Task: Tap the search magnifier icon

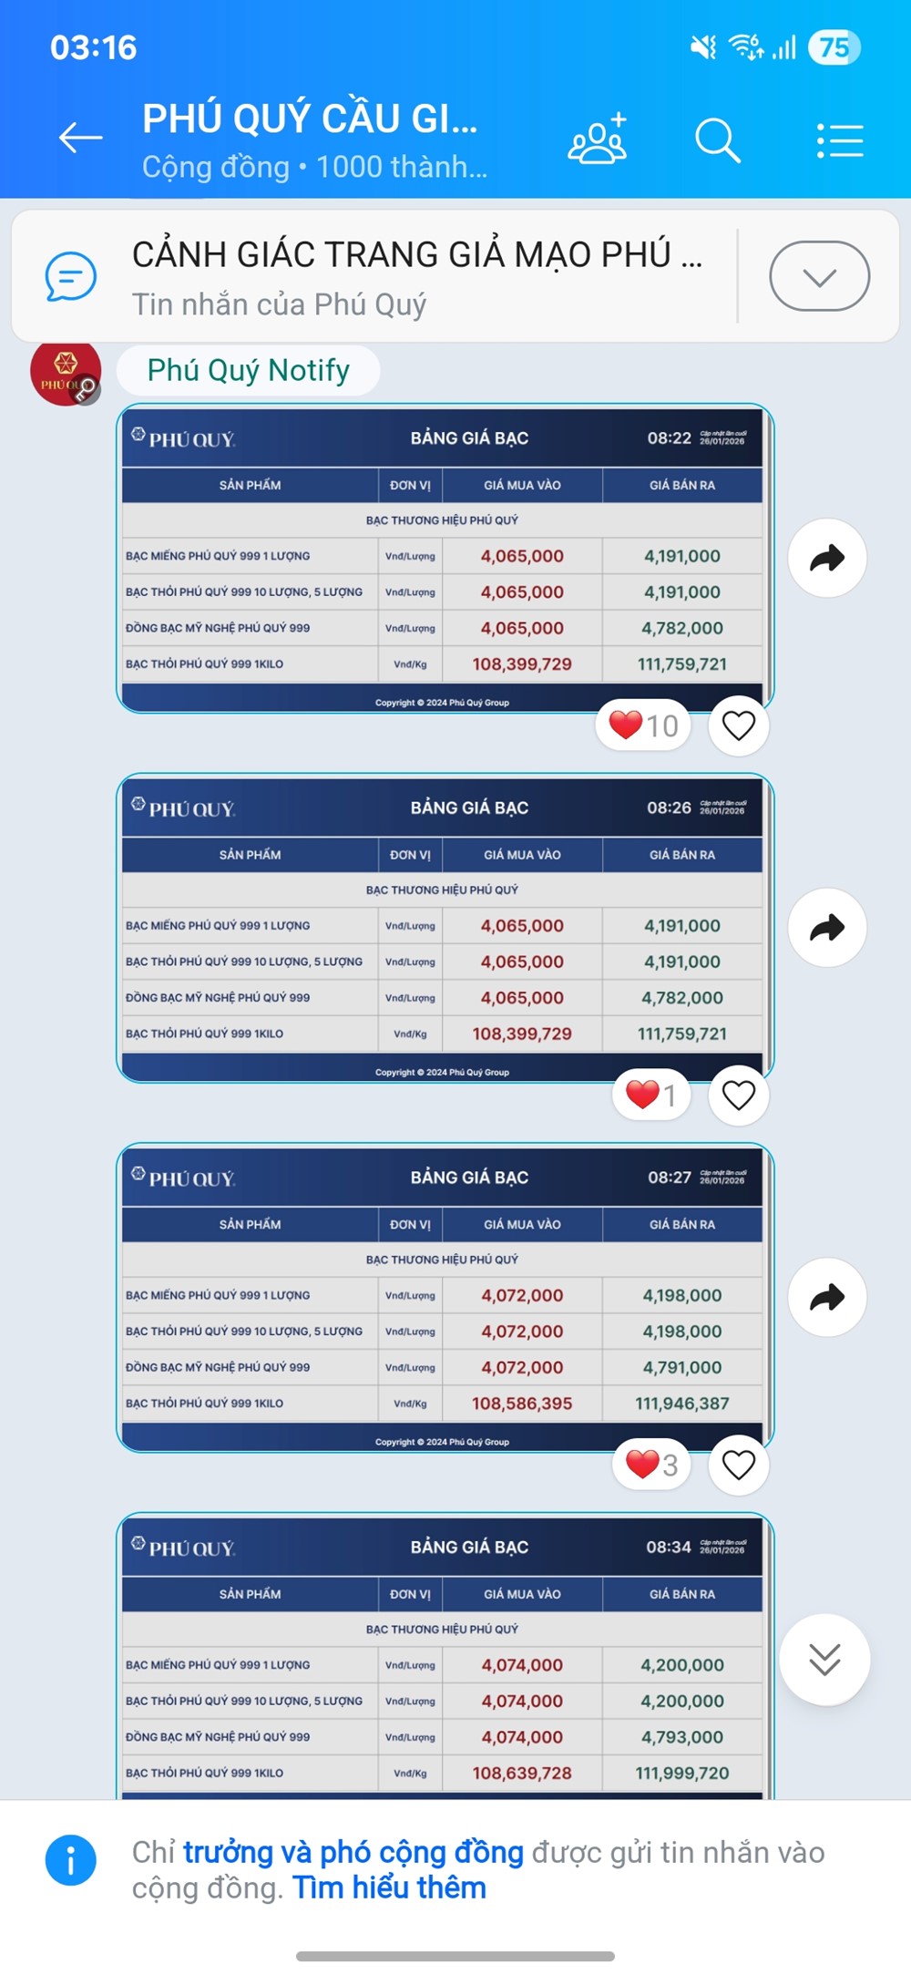Action: tap(717, 140)
